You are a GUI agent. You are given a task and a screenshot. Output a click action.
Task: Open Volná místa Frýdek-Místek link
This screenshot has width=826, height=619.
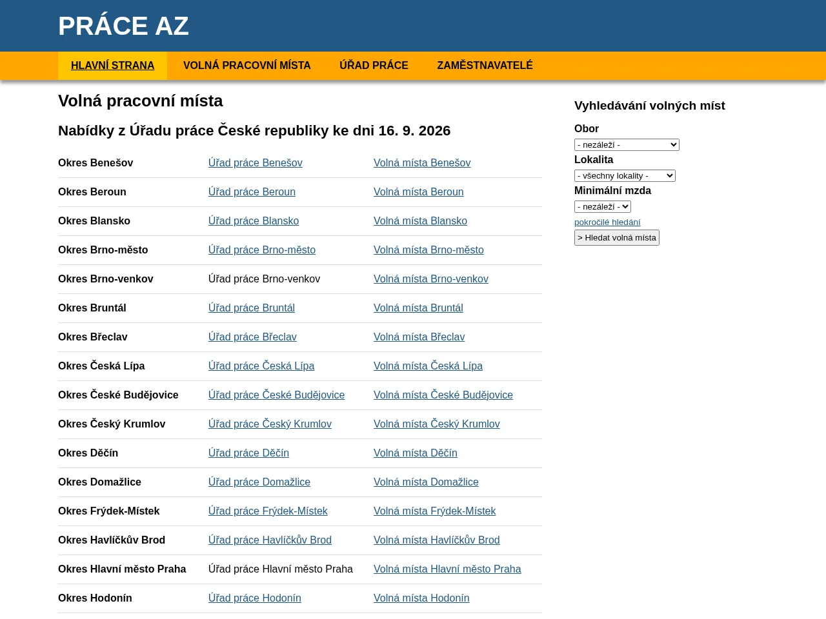tap(434, 511)
